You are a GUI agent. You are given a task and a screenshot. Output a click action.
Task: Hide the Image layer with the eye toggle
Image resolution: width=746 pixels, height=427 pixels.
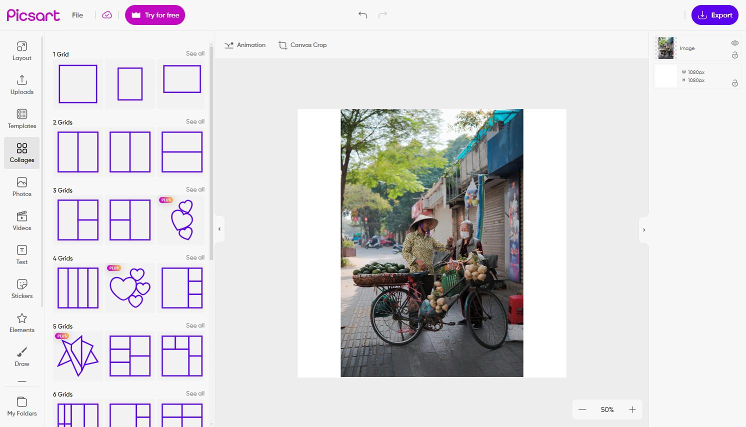click(734, 43)
